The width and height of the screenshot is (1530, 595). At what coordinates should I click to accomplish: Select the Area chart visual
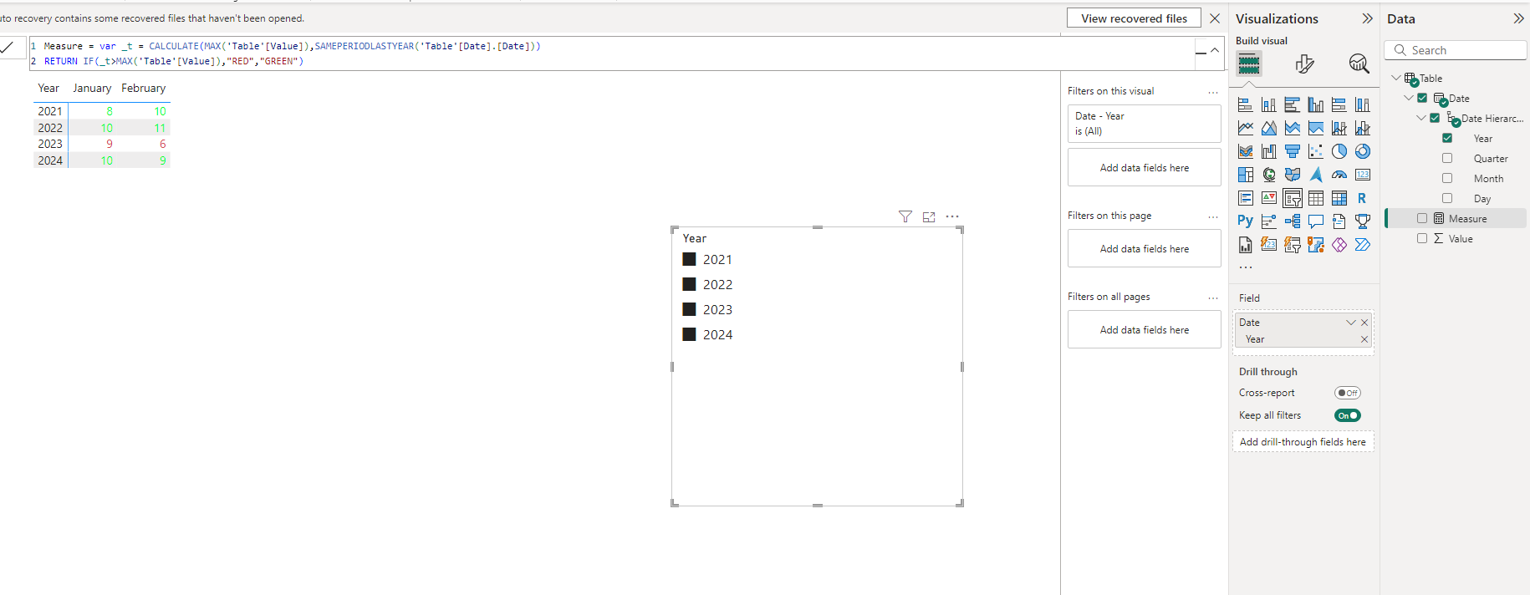point(1268,128)
